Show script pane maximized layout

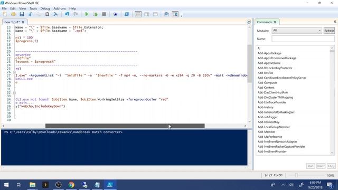coord(155,14)
